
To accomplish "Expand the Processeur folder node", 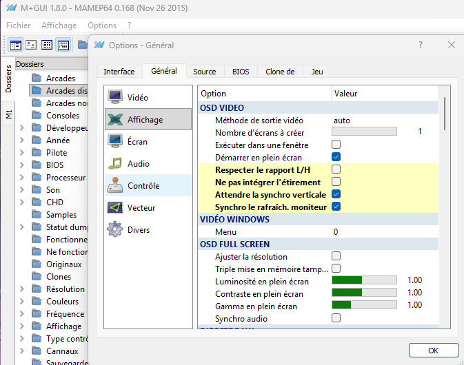I will [x=22, y=178].
